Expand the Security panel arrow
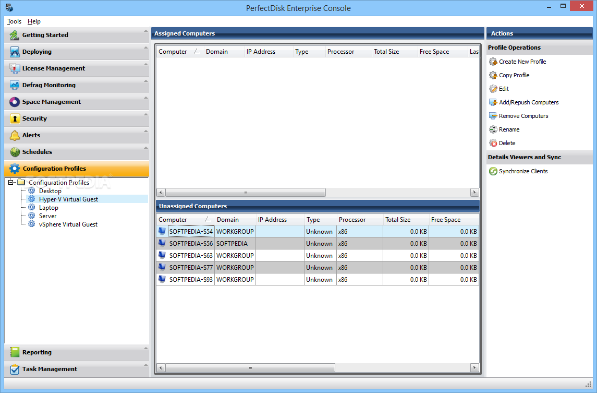597x393 pixels. point(146,114)
